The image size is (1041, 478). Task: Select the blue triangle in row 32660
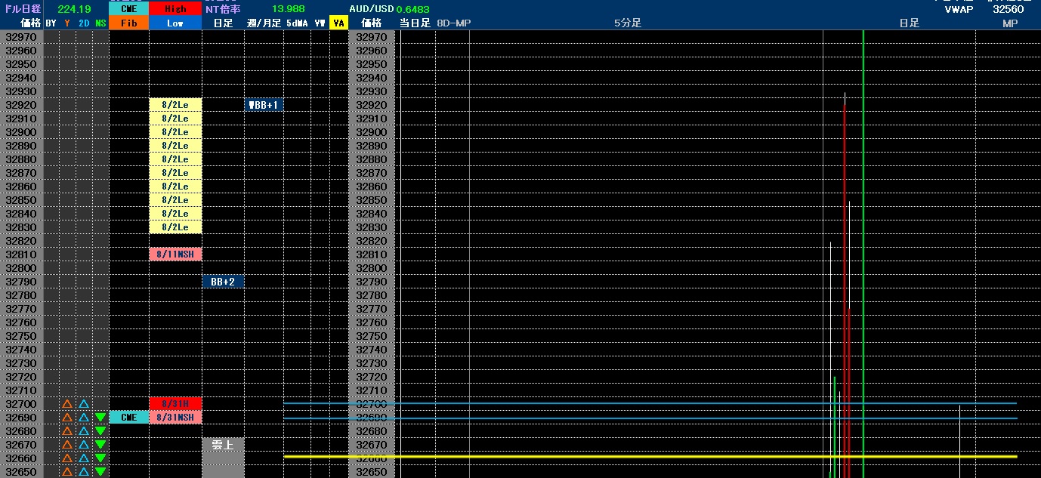(x=84, y=458)
